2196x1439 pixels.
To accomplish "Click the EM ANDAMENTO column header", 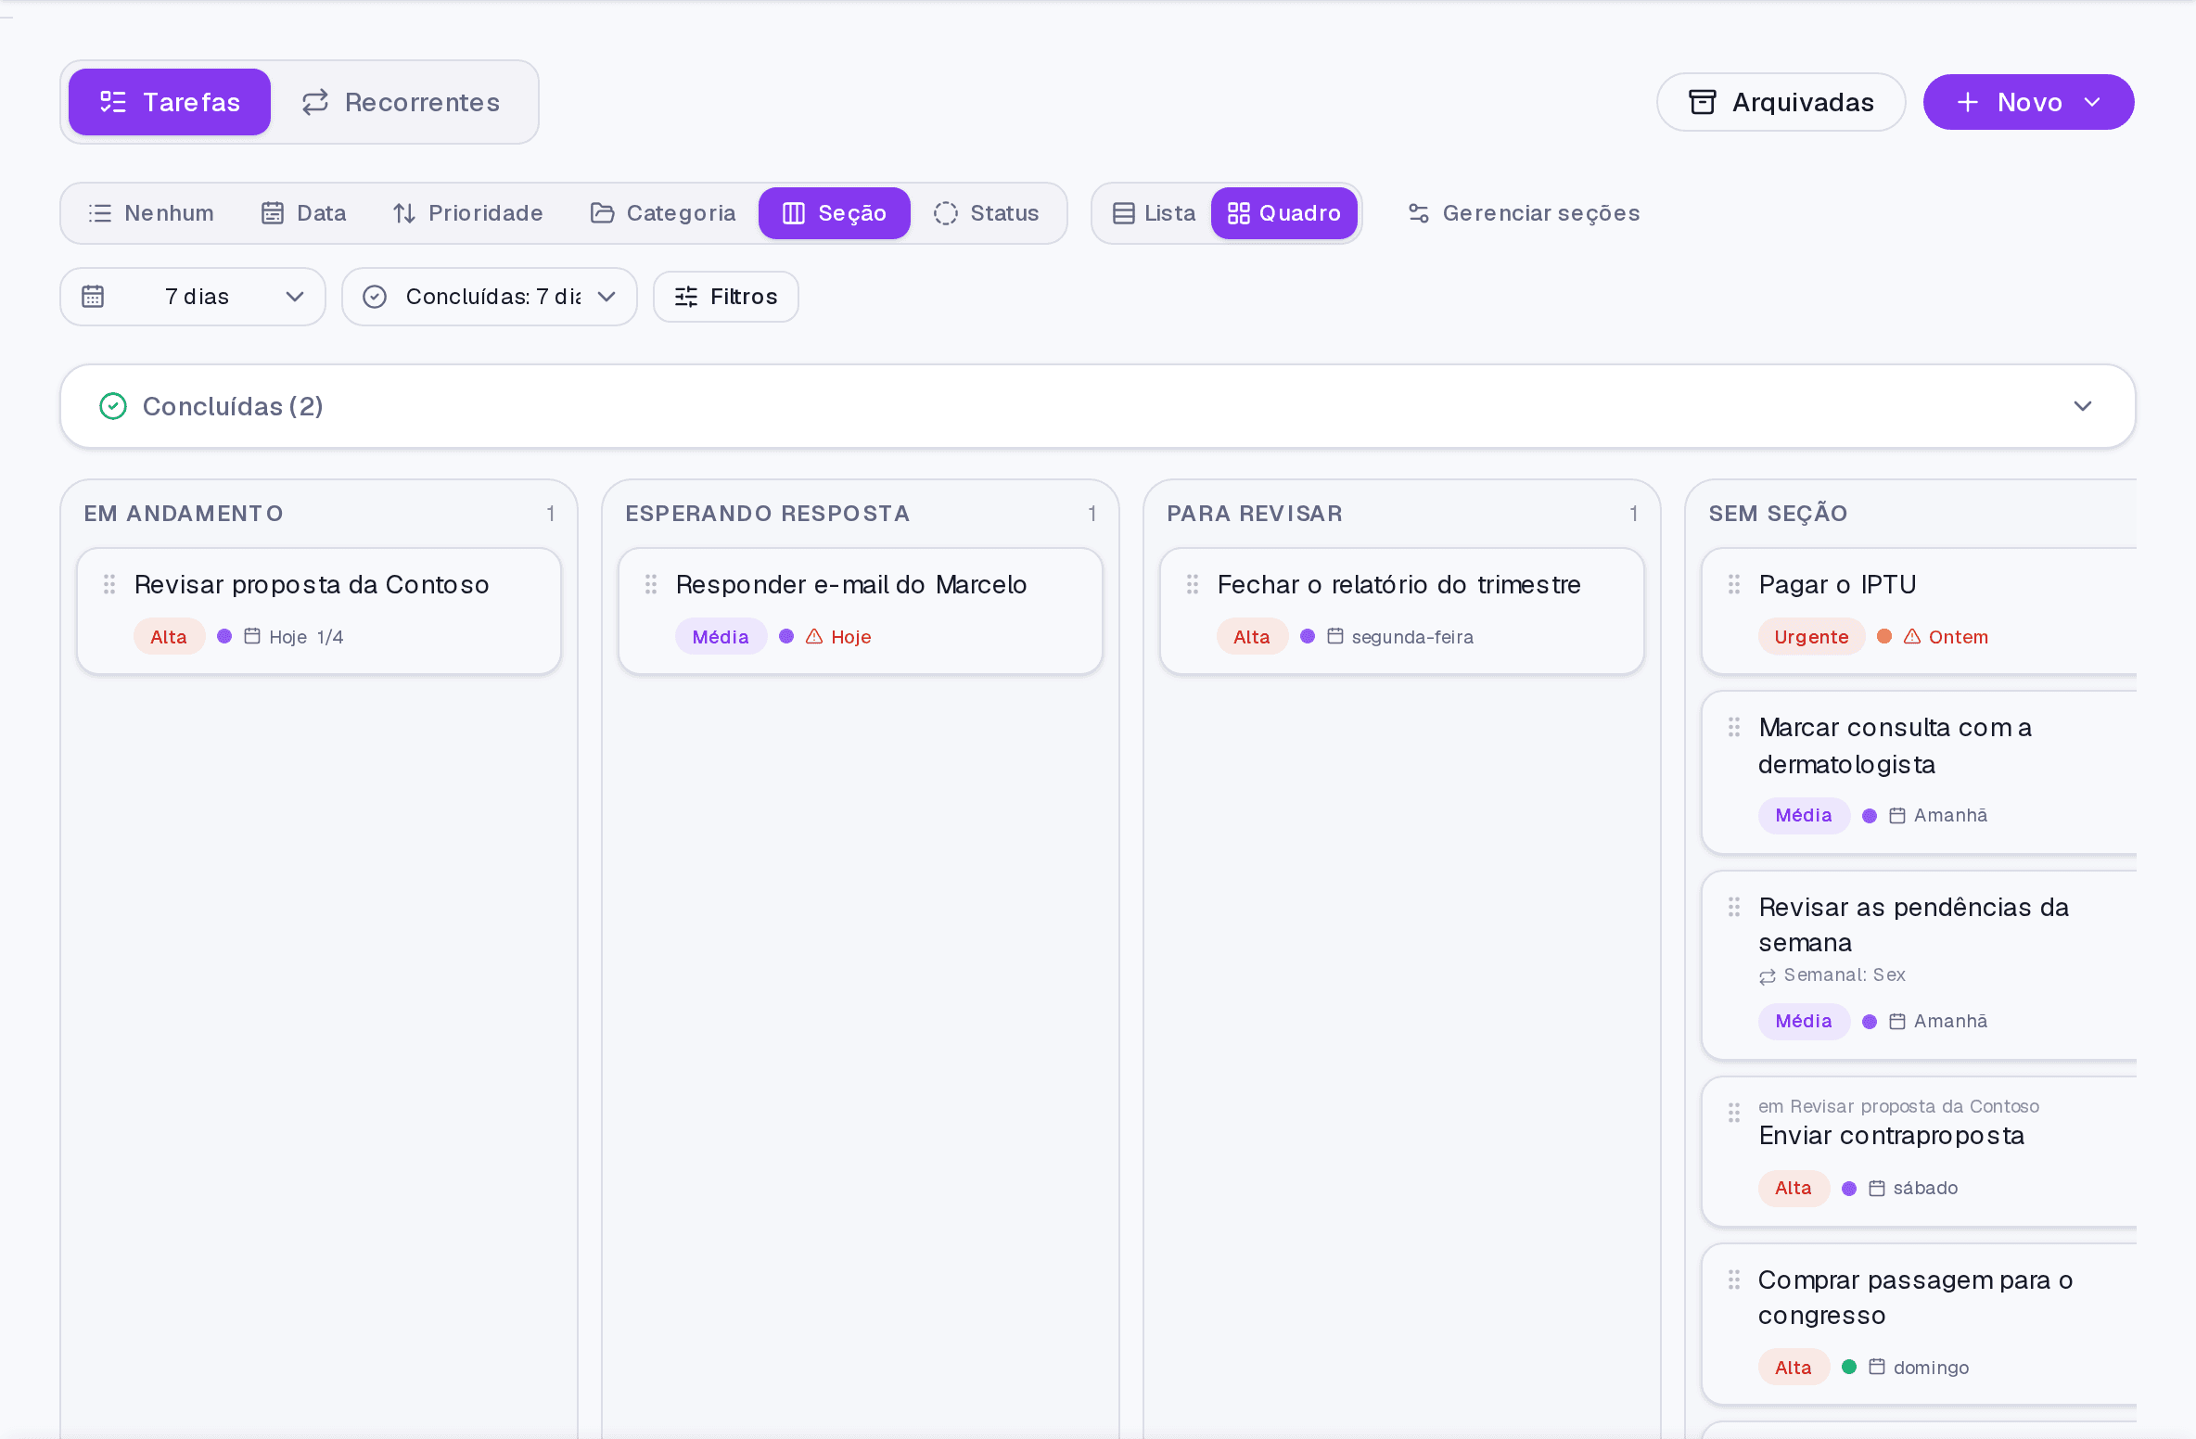I will (x=184, y=514).
